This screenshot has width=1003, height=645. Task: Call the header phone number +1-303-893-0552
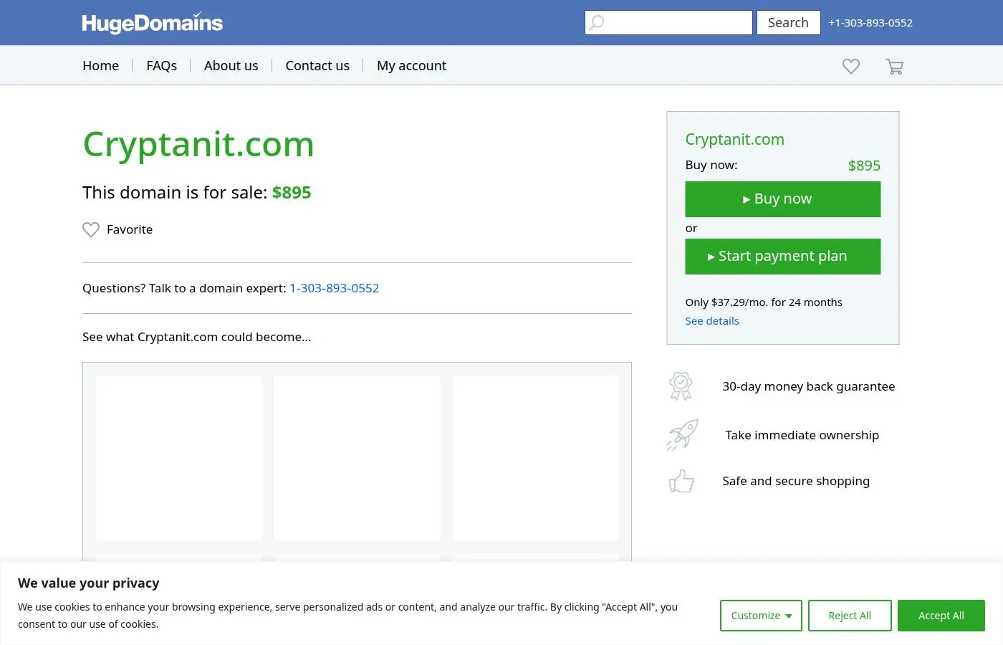870,23
